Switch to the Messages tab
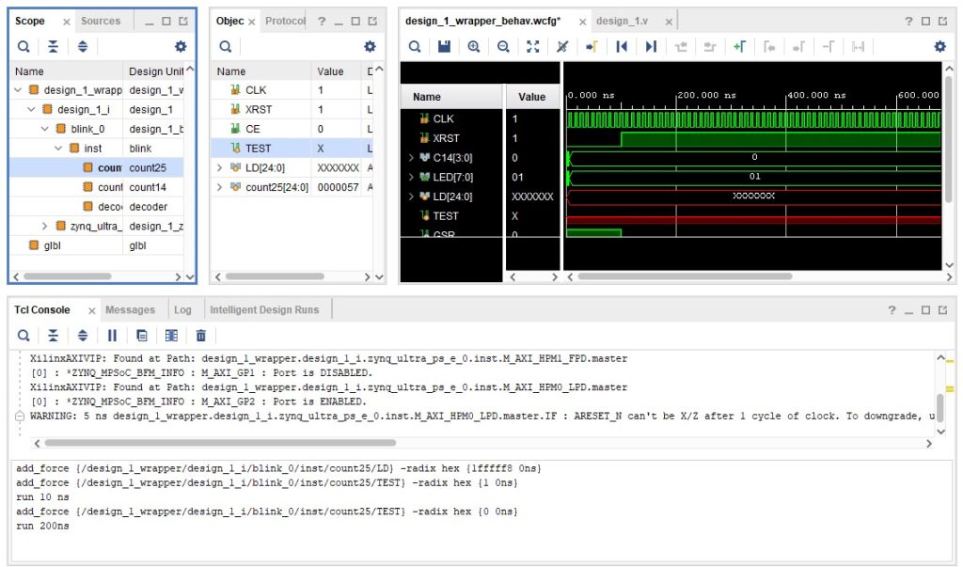 (x=130, y=308)
